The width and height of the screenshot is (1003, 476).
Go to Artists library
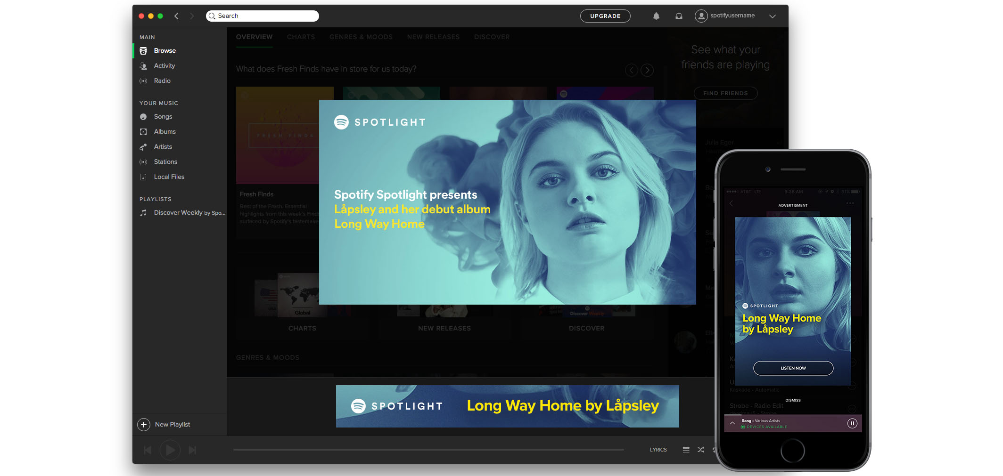163,147
